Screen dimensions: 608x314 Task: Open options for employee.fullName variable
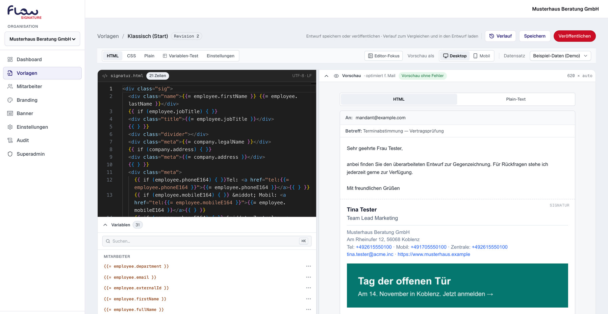[x=308, y=310]
